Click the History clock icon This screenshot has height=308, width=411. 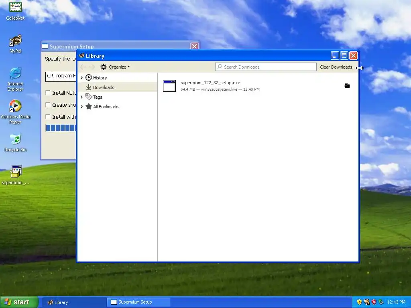click(x=89, y=77)
